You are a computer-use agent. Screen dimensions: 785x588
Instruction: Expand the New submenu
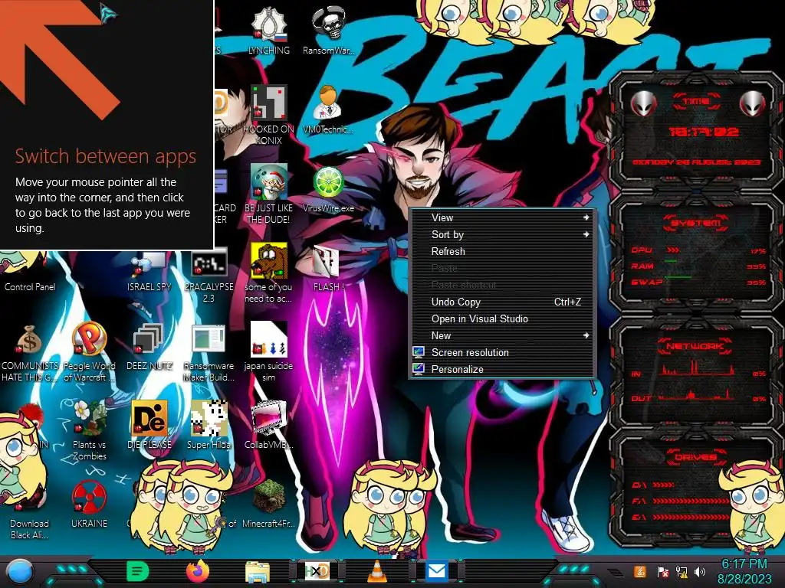(503, 336)
